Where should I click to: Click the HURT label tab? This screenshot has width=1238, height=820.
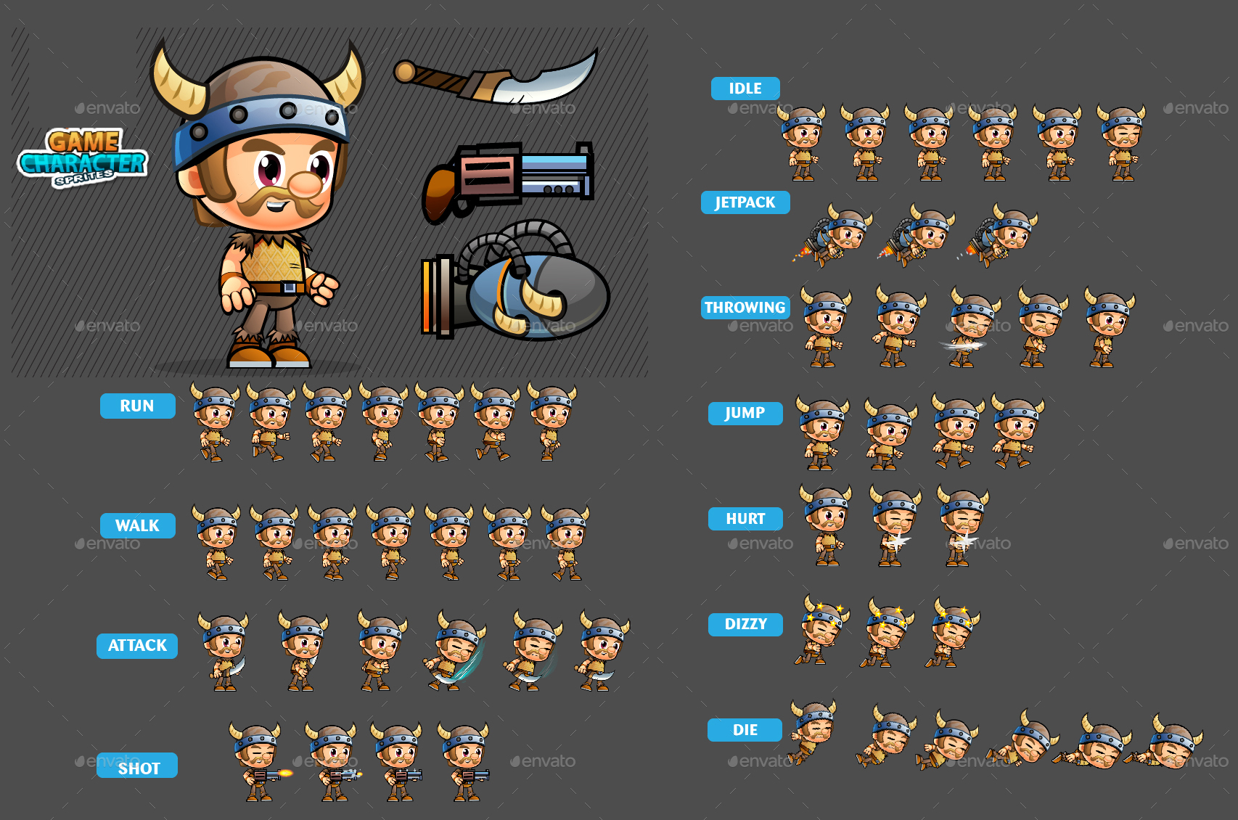coord(745,519)
